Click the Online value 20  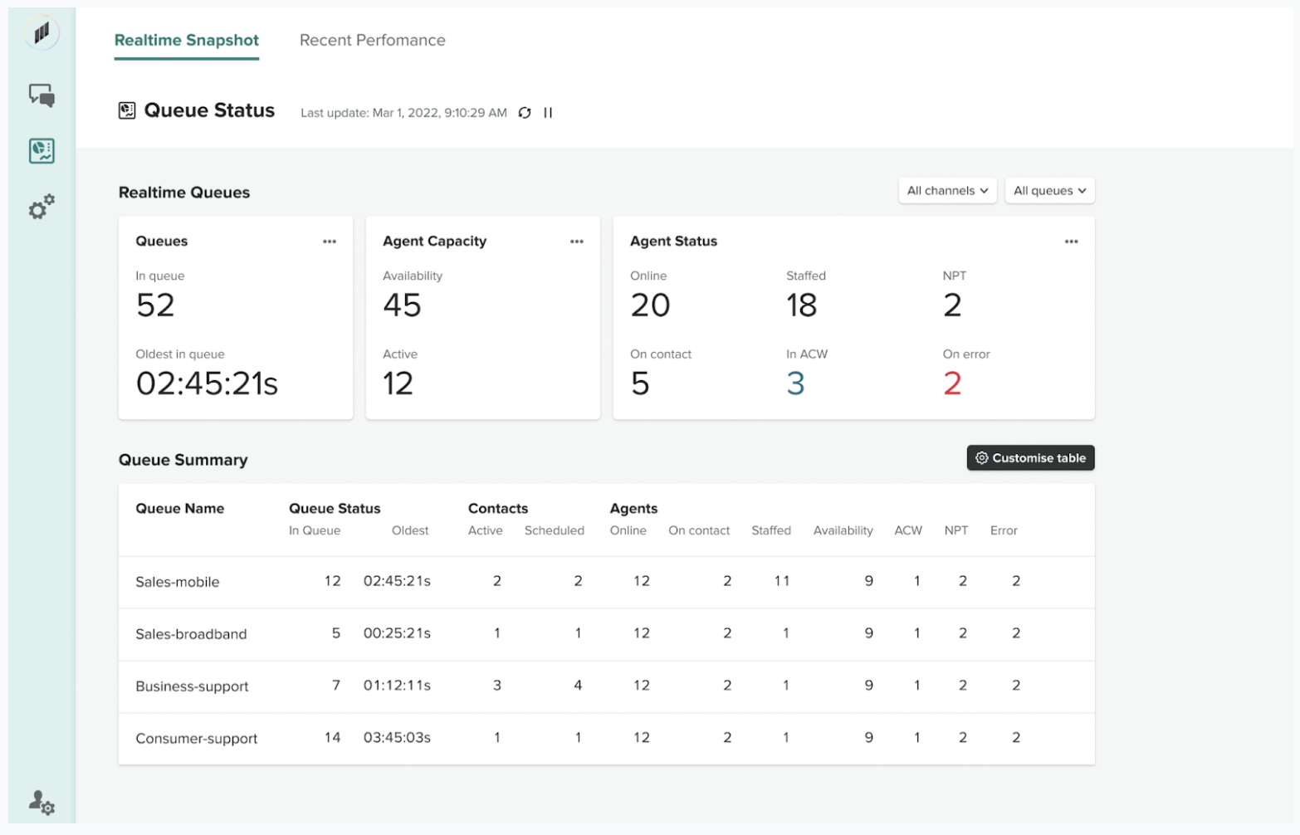pos(650,305)
